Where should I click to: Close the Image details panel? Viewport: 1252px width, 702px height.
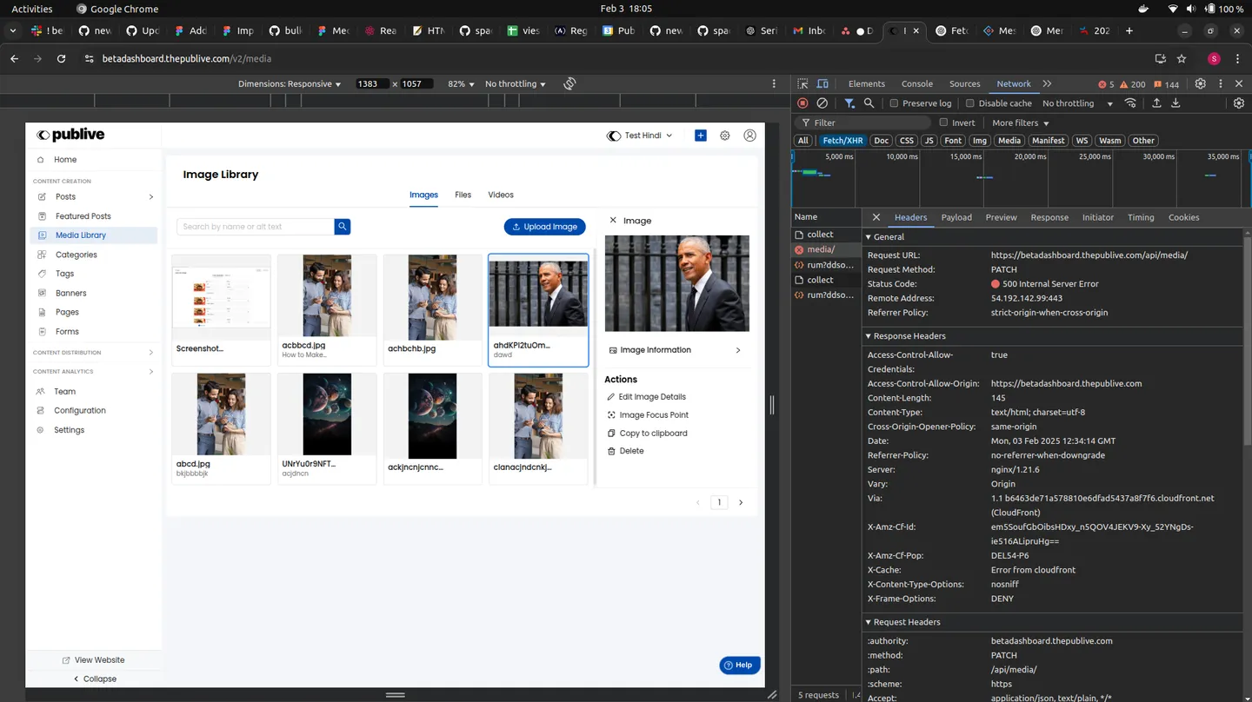point(613,221)
